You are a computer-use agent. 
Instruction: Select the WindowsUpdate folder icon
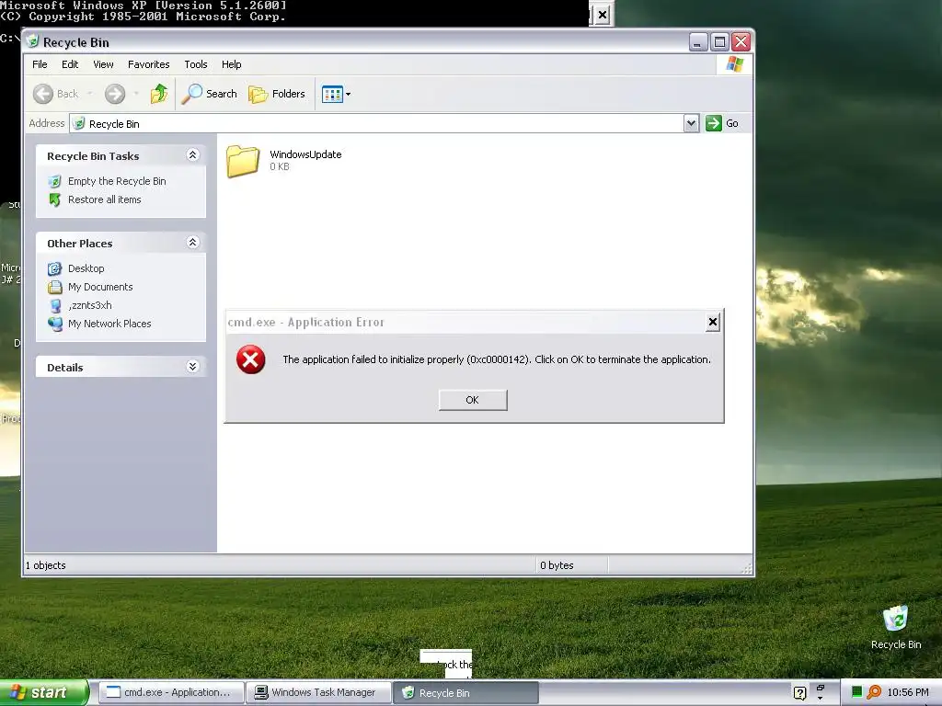pyautogui.click(x=243, y=162)
